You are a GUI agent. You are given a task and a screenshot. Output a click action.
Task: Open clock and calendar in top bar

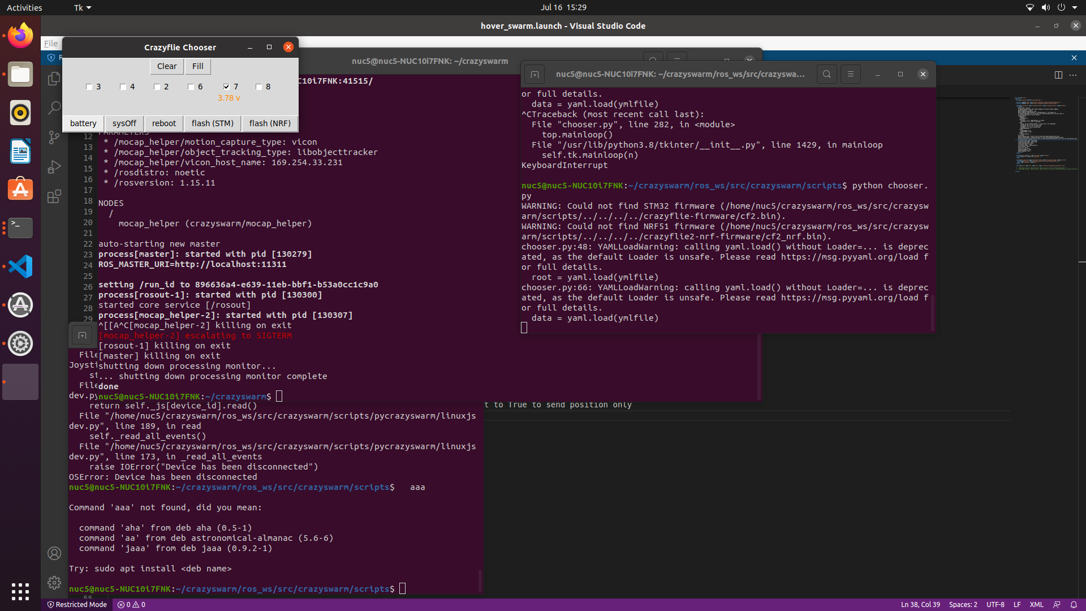tap(563, 7)
